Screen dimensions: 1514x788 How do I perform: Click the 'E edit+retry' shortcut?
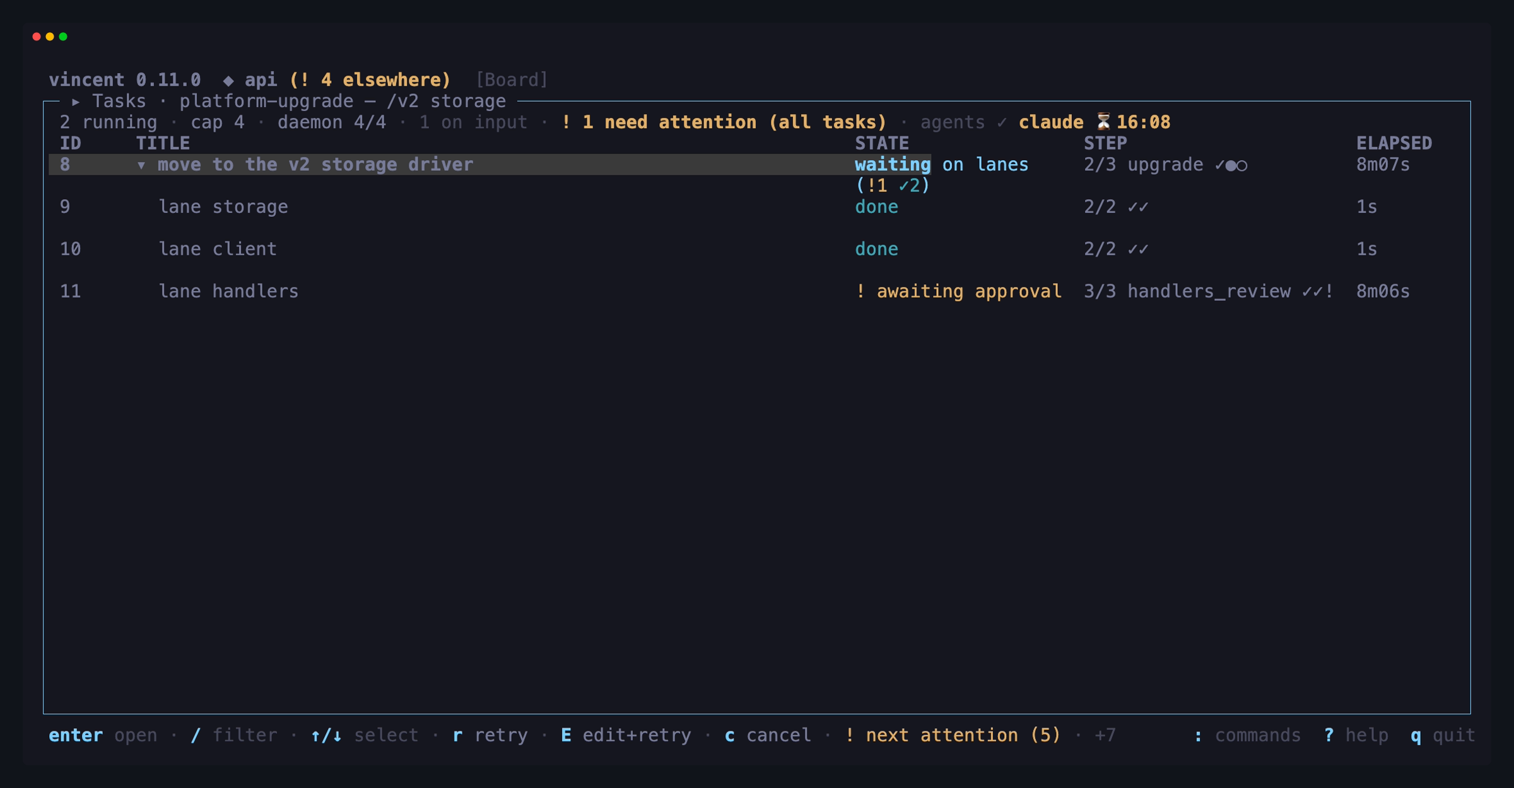pos(626,735)
